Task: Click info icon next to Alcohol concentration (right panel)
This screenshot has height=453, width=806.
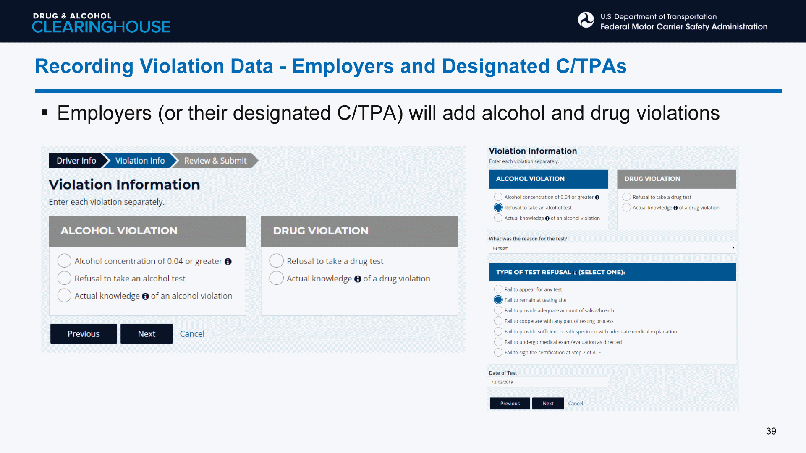Action: pyautogui.click(x=597, y=197)
